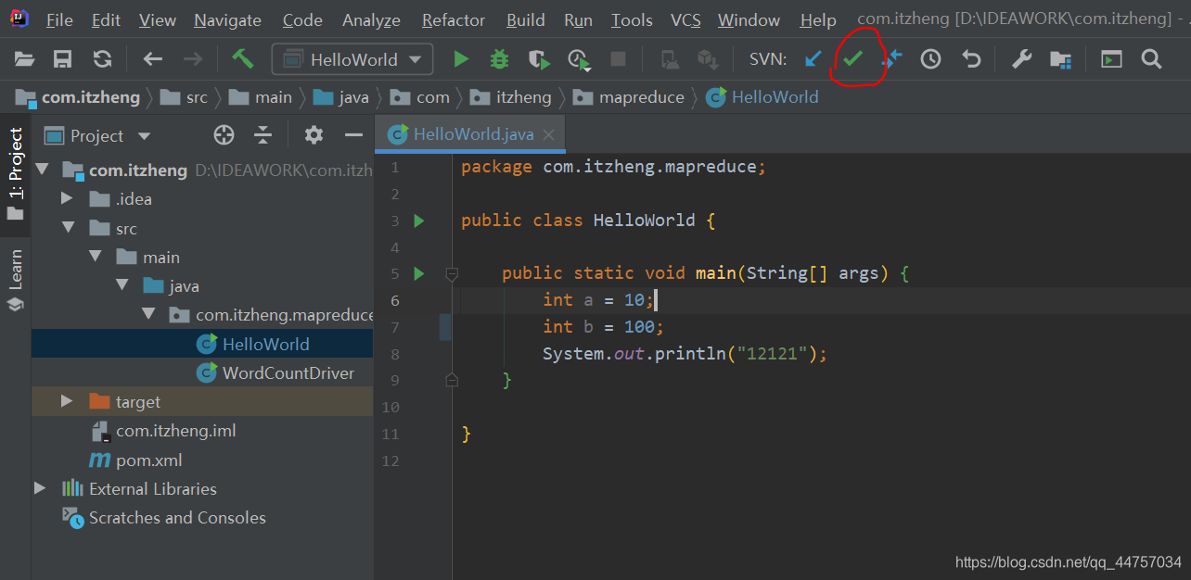The image size is (1191, 580).
Task: Expand the target folder node
Action: pyautogui.click(x=67, y=401)
